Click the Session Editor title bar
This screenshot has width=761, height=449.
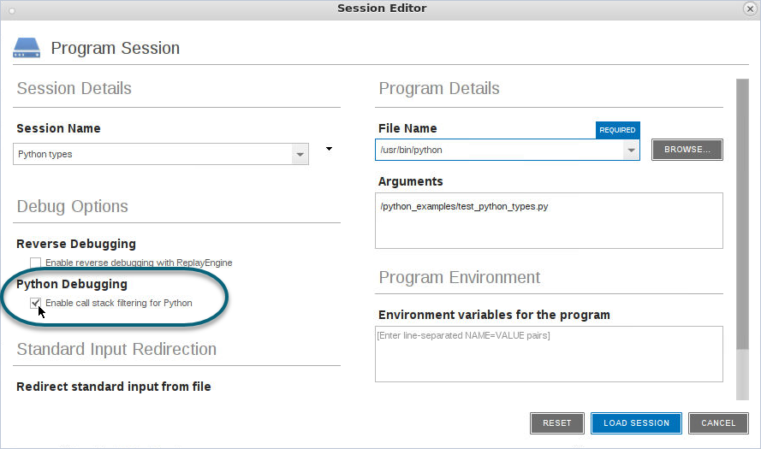[x=381, y=9]
